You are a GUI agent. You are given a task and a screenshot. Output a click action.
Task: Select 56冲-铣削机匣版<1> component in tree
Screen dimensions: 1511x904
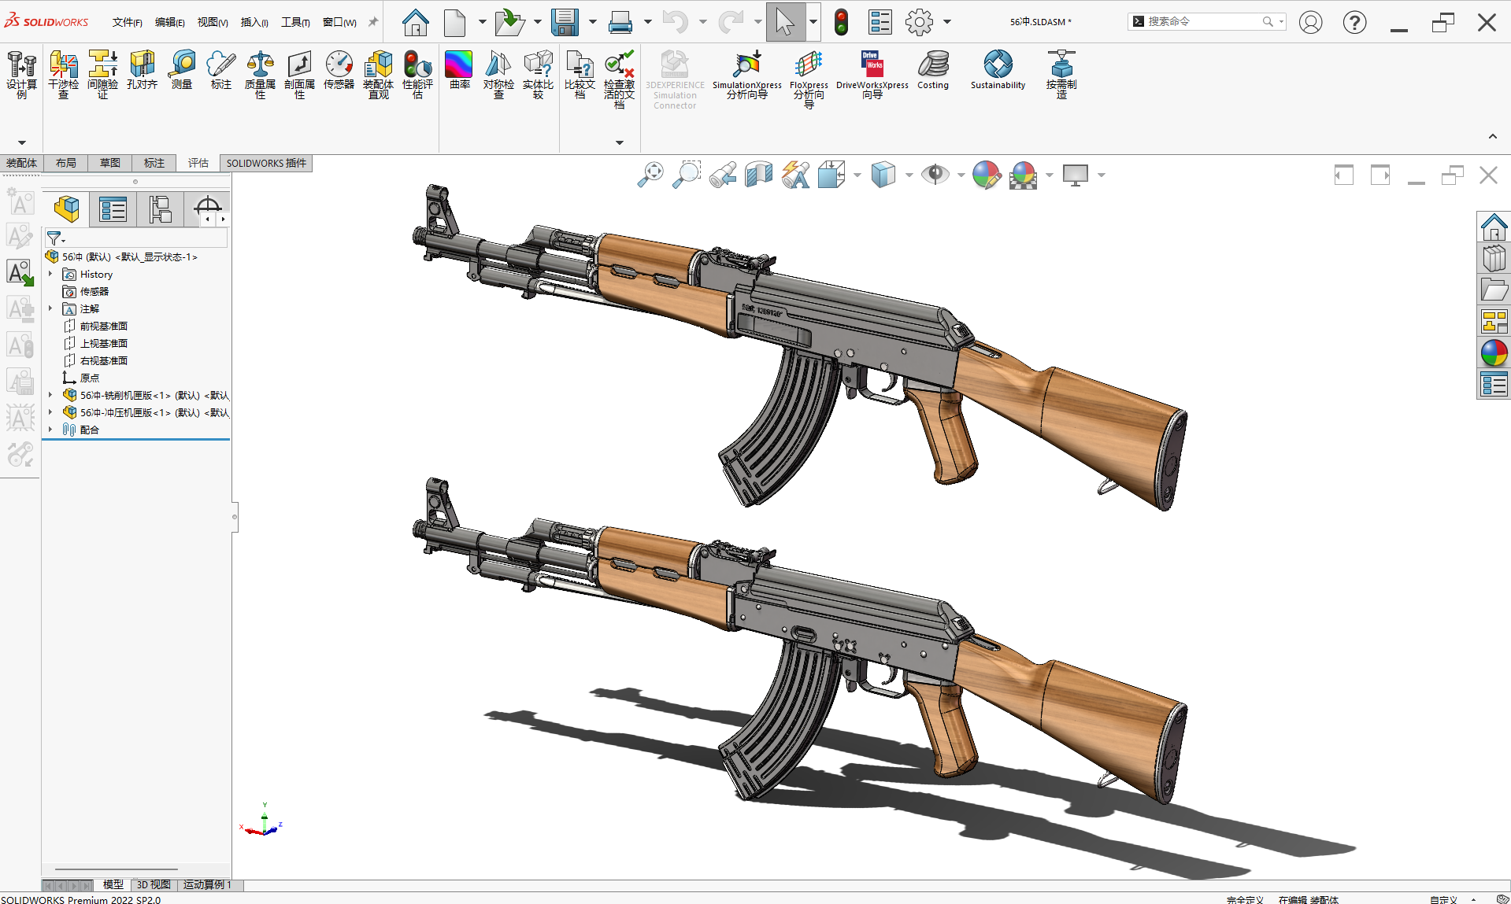tap(146, 395)
